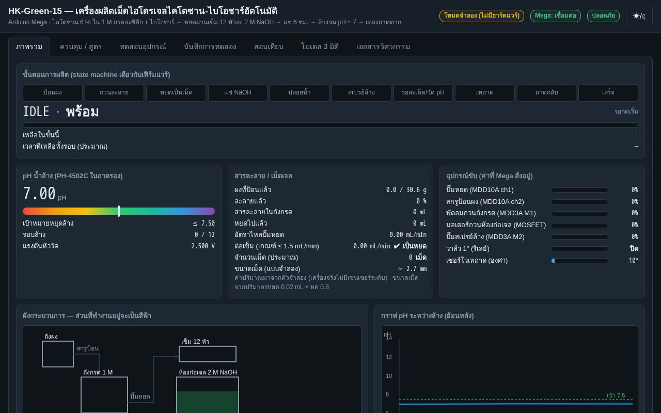Image resolution: width=661 pixels, height=413 pixels.
Task: Click the ปั๊มสเปรย์ล้าง level bar
Action: [x=579, y=237]
